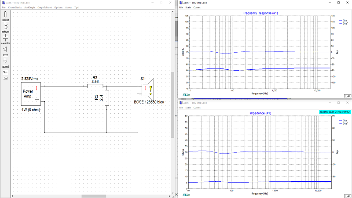Open Scale menu in Frequency Response window
Viewport: 352px width, 198px height.
click(x=188, y=7)
